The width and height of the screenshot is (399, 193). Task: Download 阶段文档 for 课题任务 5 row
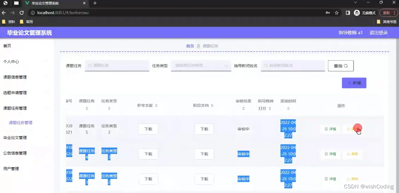click(204, 129)
